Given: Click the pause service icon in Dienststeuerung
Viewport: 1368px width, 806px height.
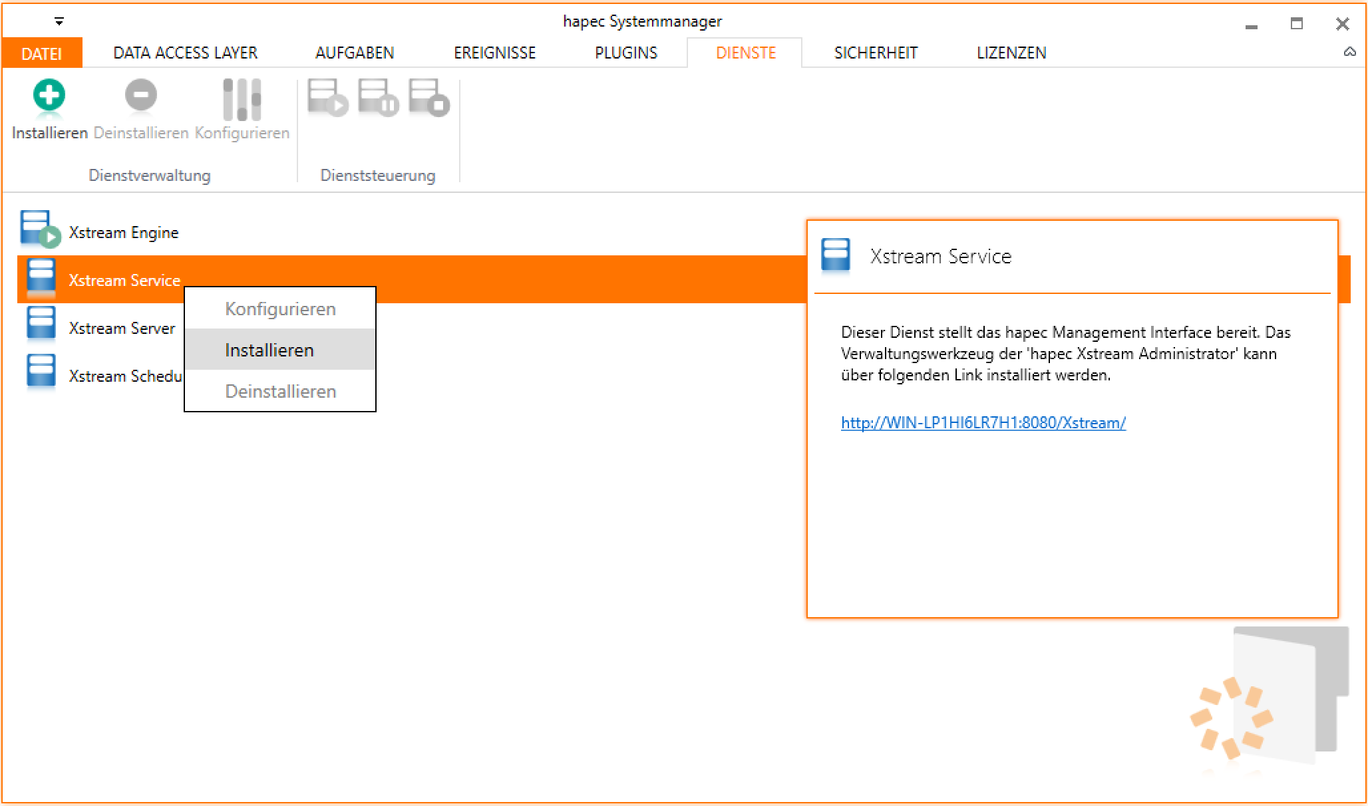Looking at the screenshot, I should [378, 97].
